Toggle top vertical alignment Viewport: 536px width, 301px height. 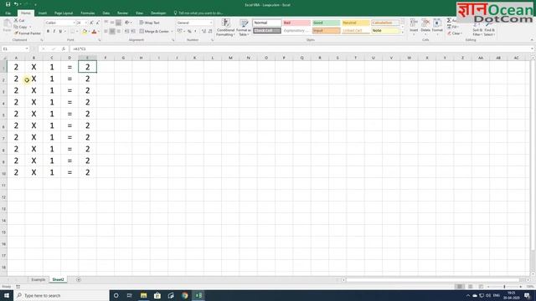(106, 23)
